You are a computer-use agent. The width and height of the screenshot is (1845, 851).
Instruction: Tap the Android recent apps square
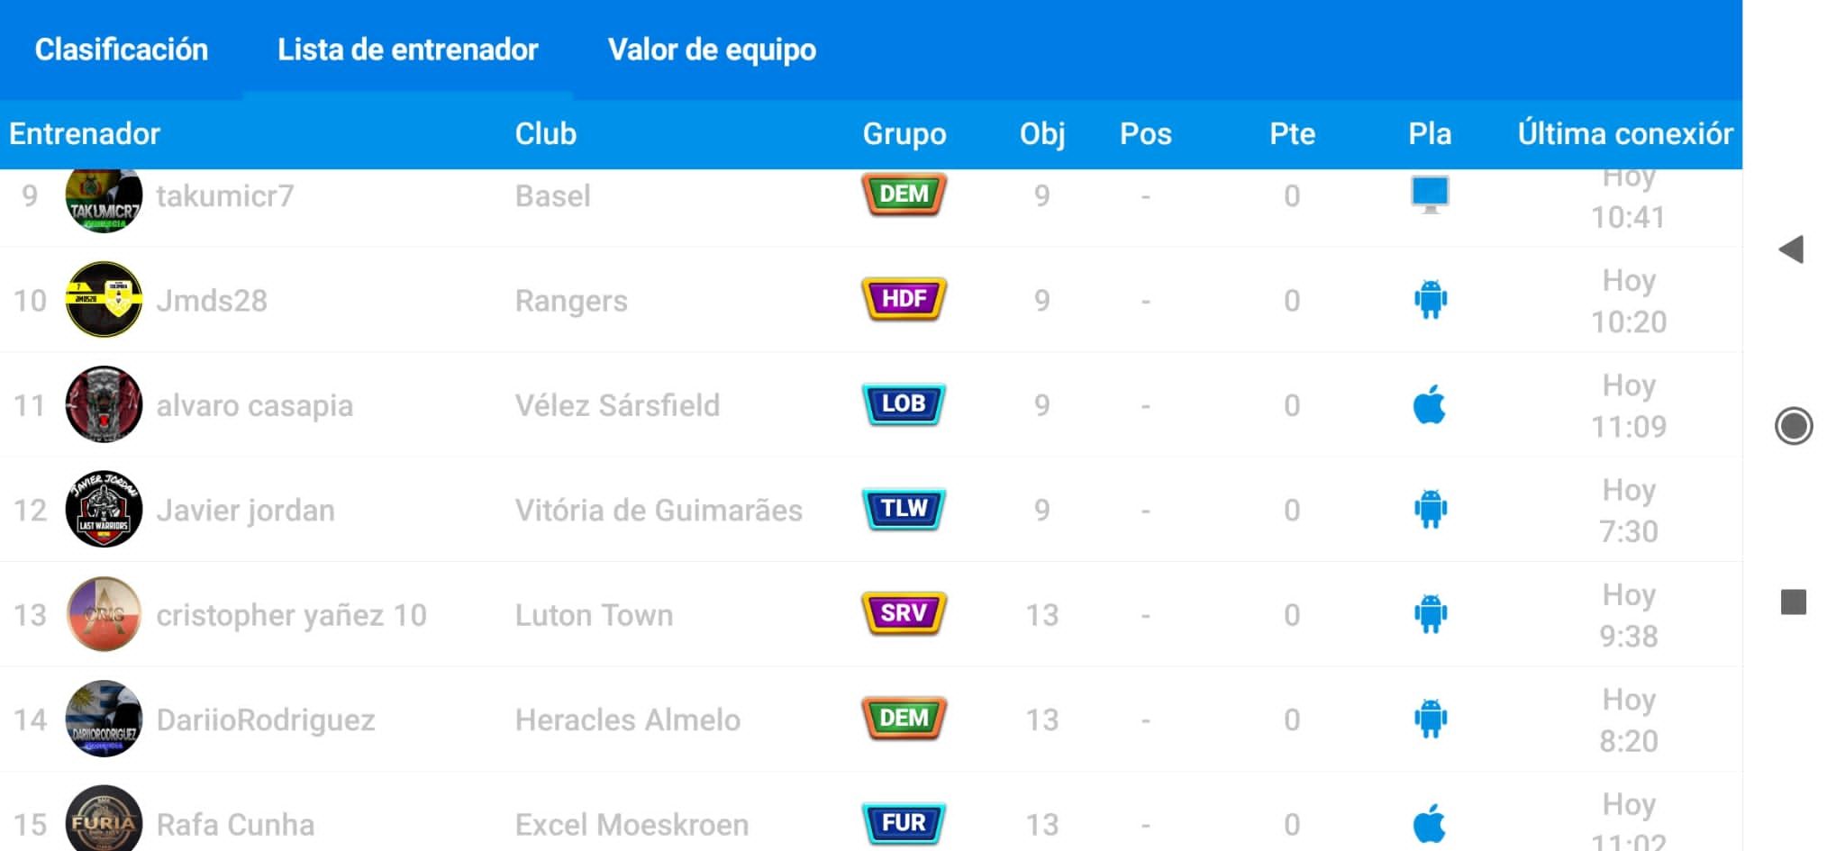click(x=1793, y=602)
